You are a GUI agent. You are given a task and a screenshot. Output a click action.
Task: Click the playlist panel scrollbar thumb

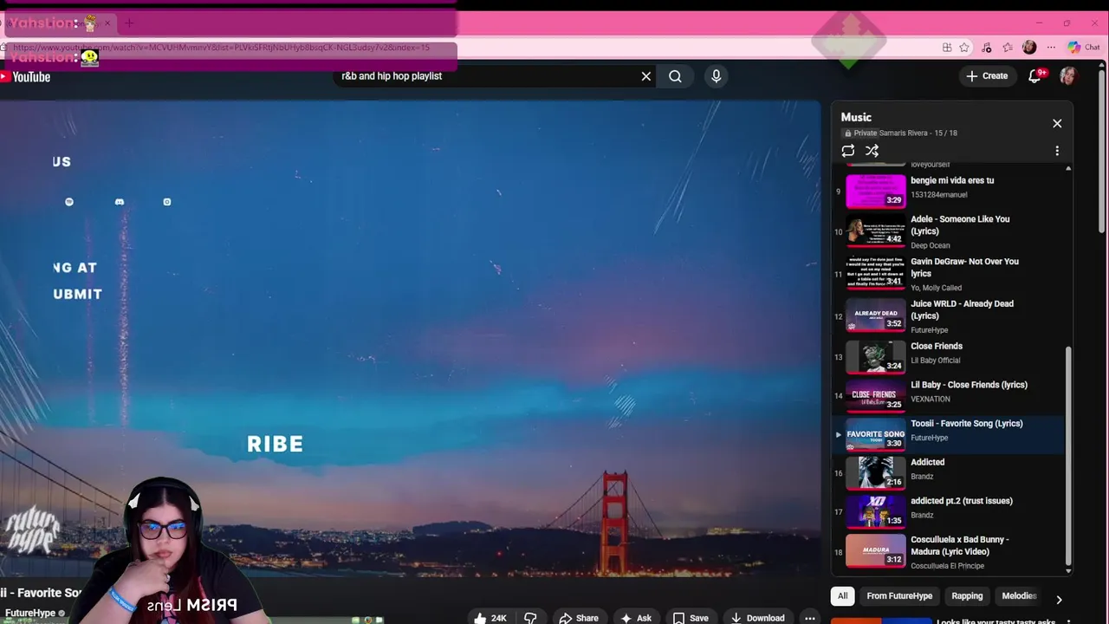(x=1068, y=455)
